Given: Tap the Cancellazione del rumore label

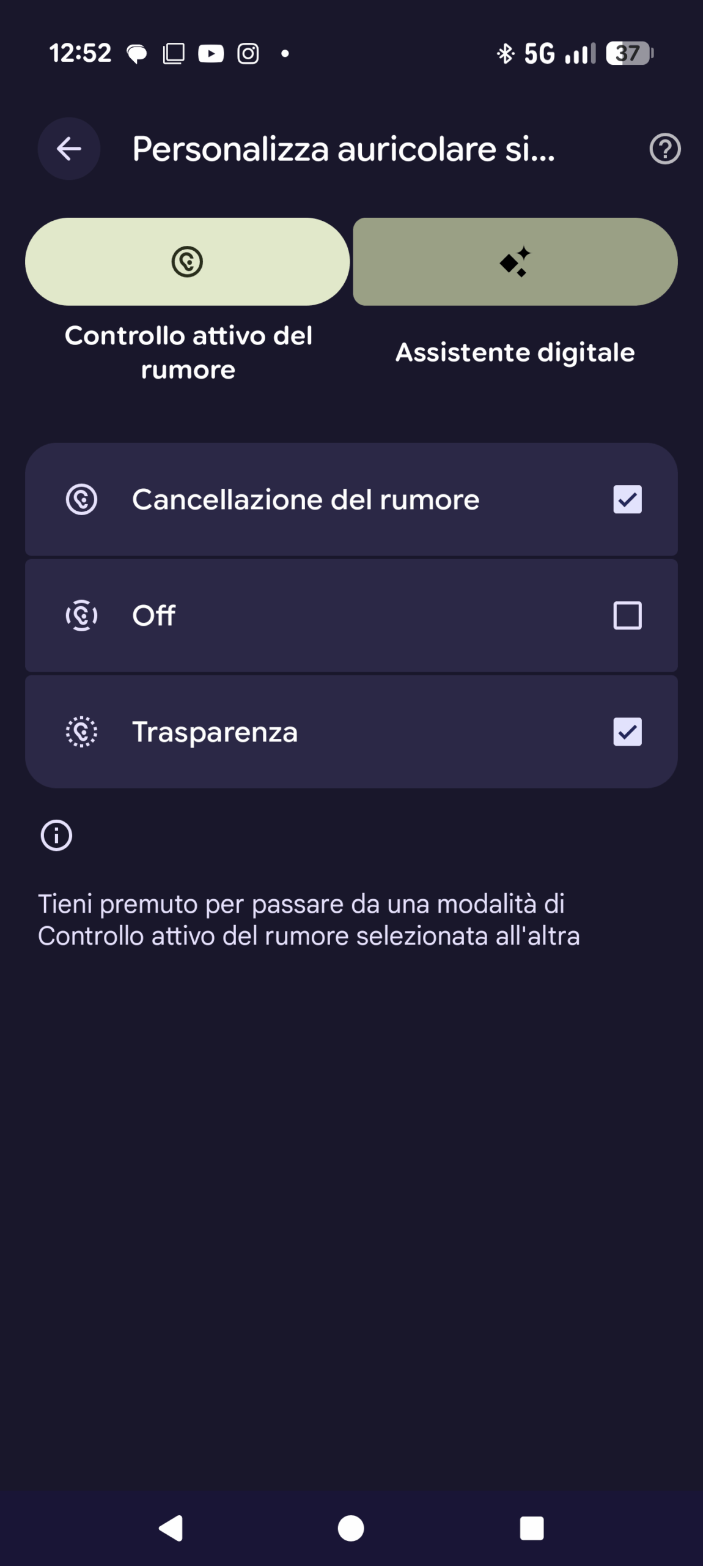Looking at the screenshot, I should pyautogui.click(x=306, y=499).
